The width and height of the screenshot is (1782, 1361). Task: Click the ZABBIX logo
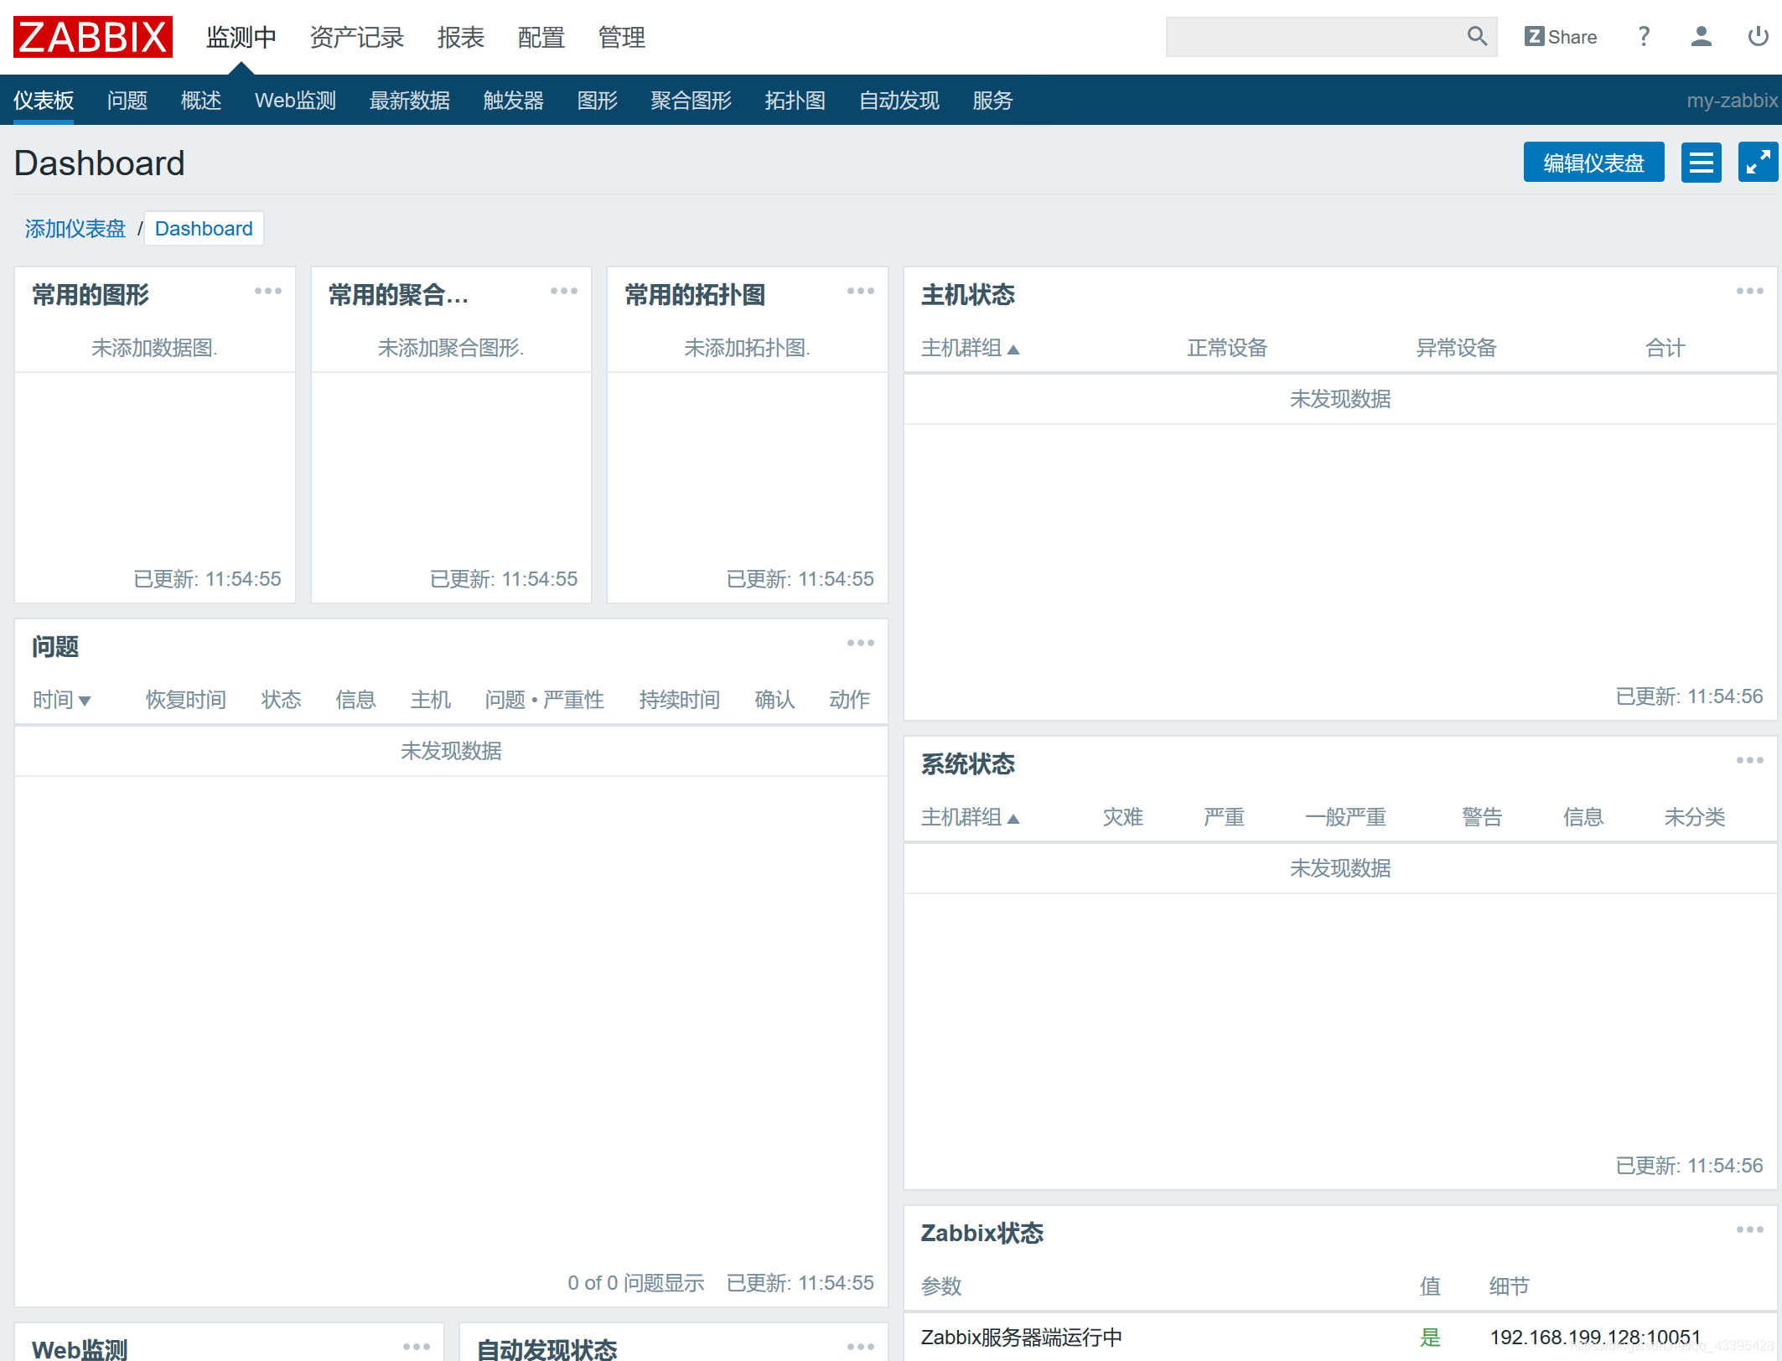(x=93, y=37)
